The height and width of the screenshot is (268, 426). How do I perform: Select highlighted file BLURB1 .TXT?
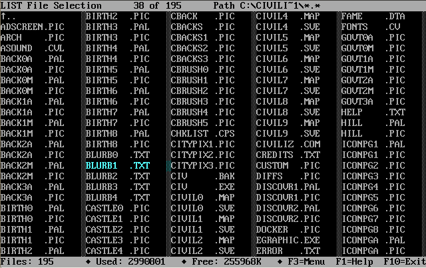117,165
